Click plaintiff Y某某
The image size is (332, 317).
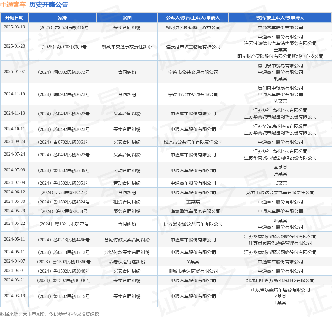coord(193,262)
